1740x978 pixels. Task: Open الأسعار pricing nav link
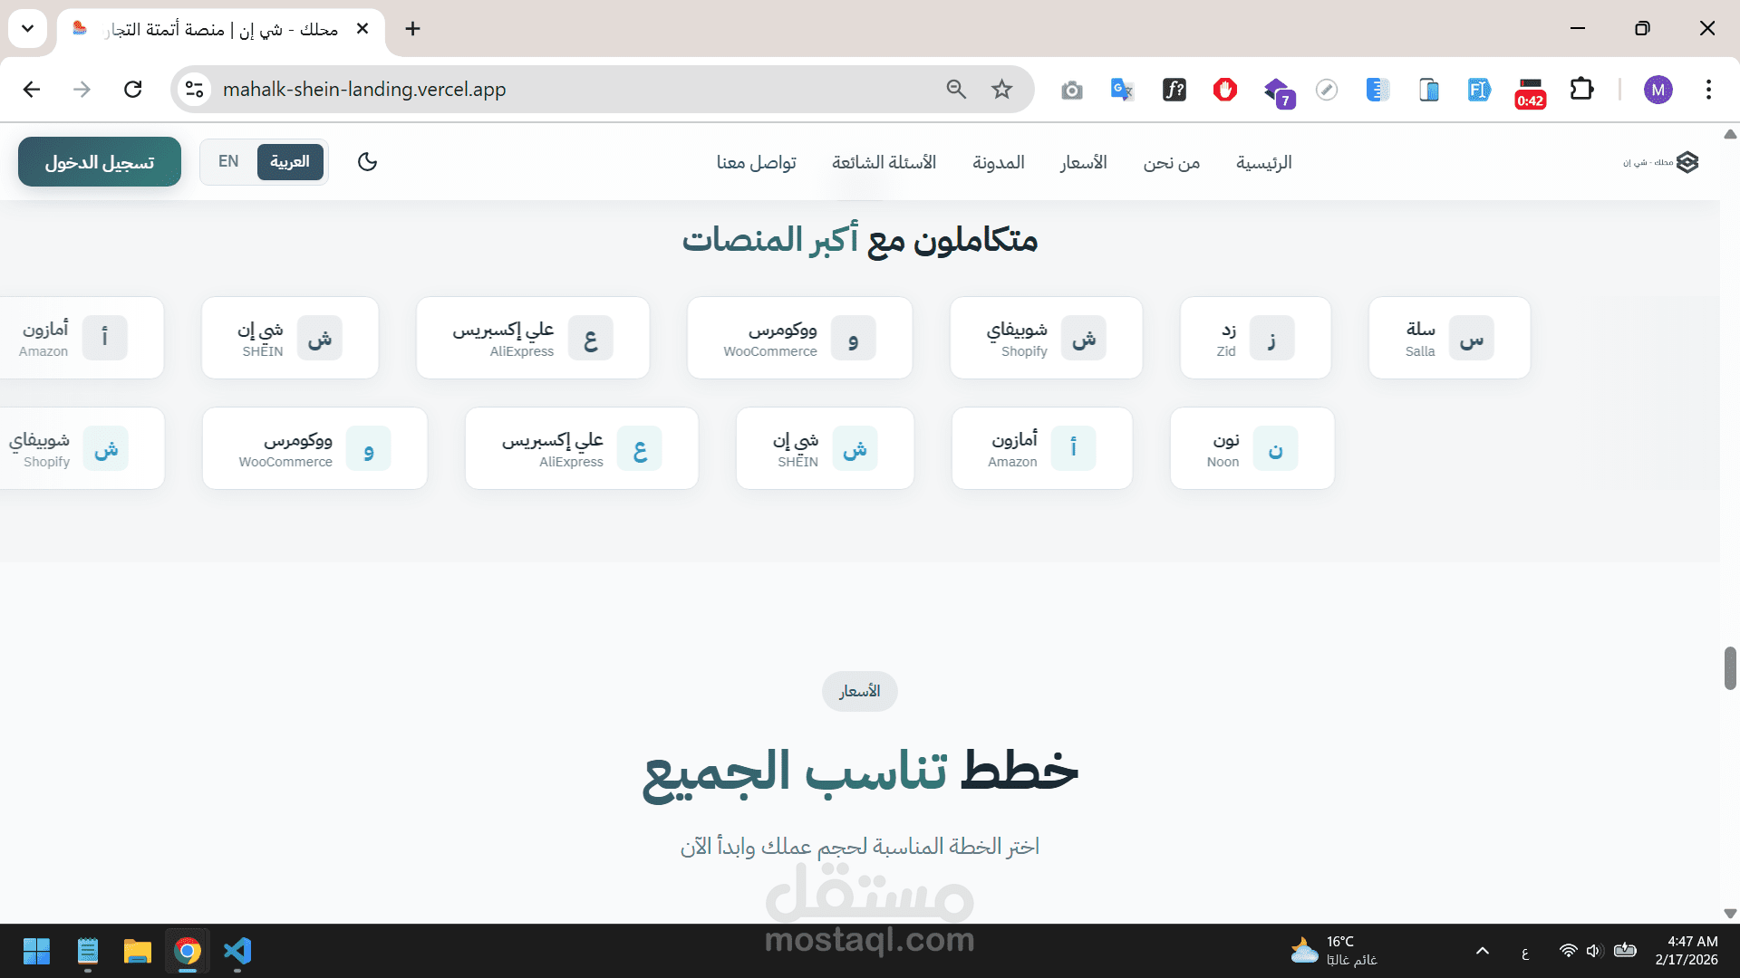click(x=1083, y=163)
